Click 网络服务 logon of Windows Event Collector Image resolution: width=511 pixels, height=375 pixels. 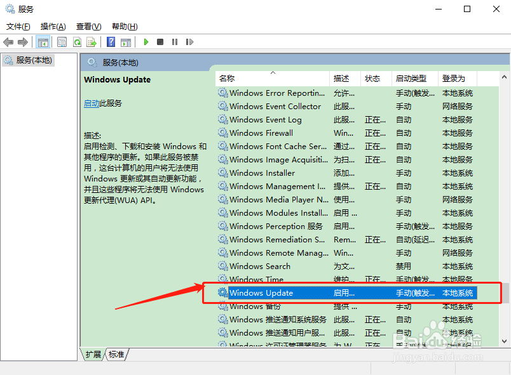click(x=457, y=107)
